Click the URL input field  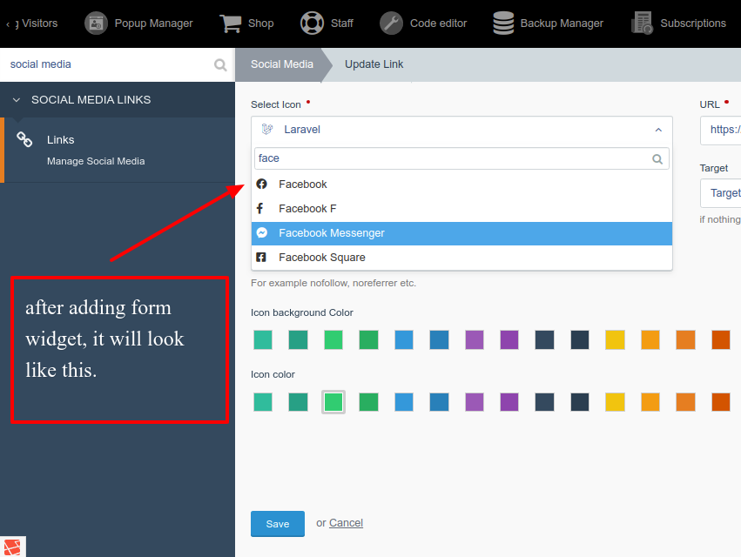tap(720, 130)
